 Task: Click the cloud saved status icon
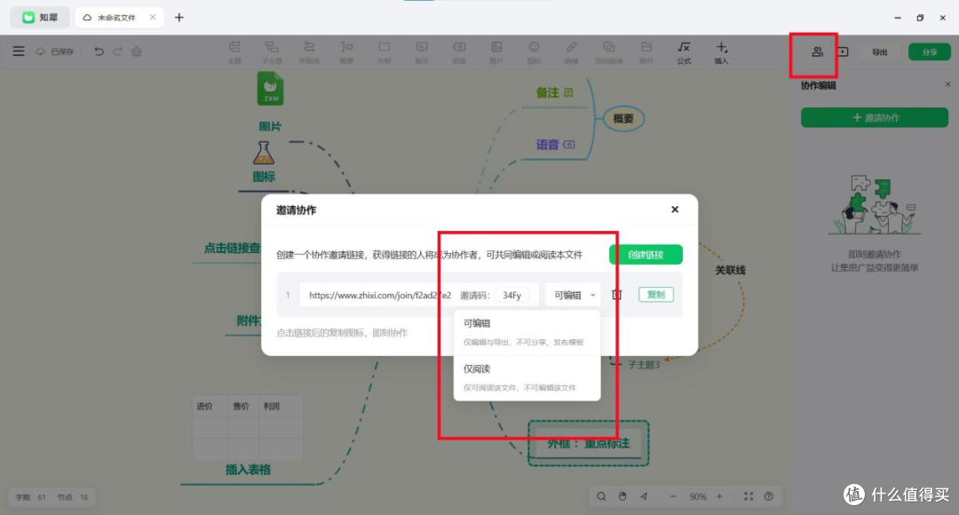(40, 51)
